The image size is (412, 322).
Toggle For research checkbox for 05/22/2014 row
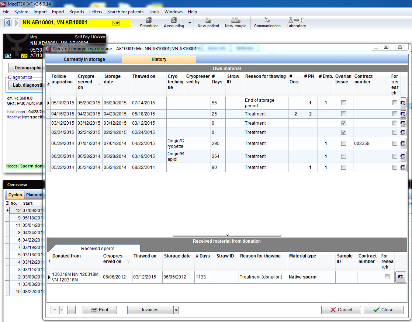[x=395, y=167]
